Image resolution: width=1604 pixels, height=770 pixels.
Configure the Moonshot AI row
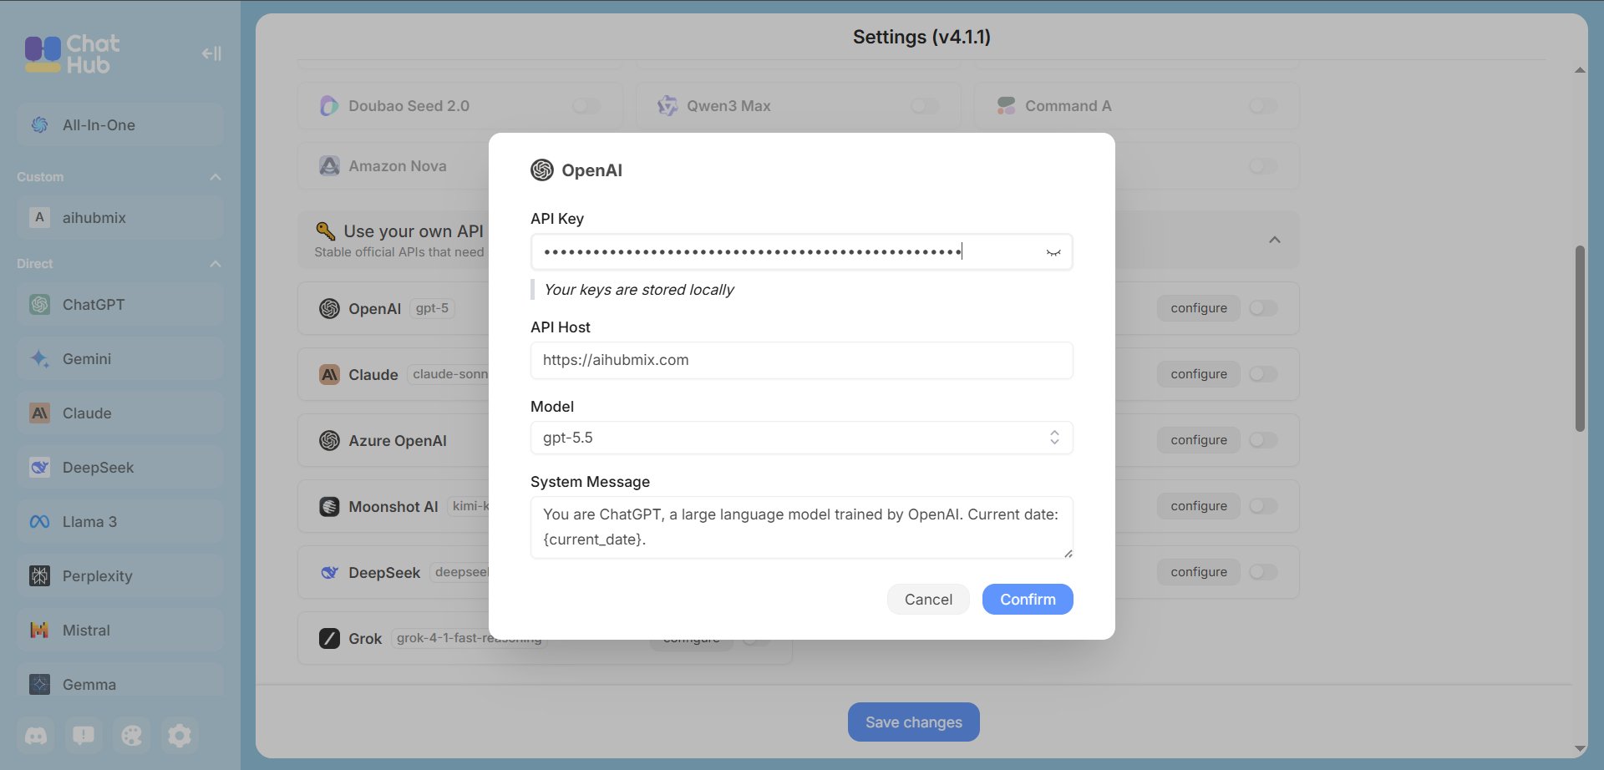pos(1199,506)
